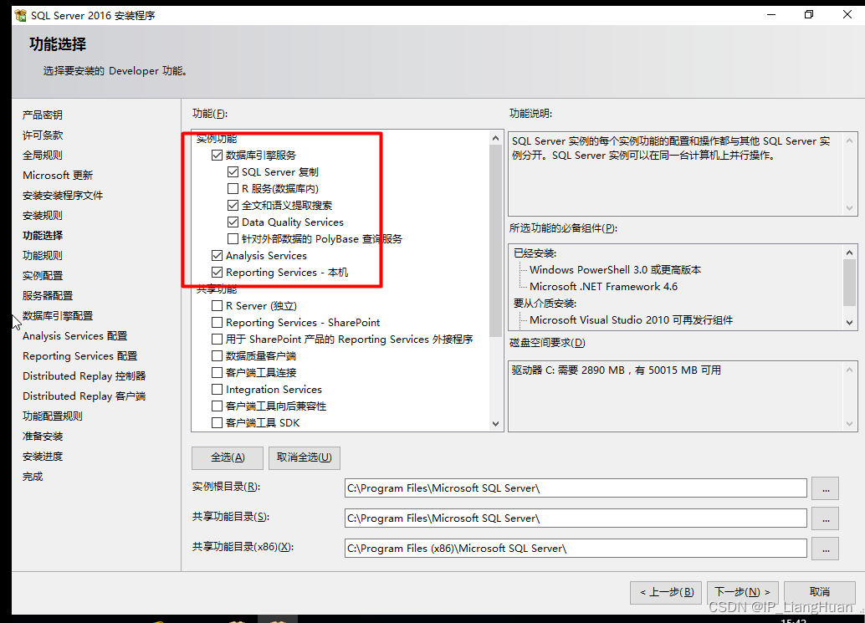Select Microsoft 更新 step in sidebar

point(58,176)
